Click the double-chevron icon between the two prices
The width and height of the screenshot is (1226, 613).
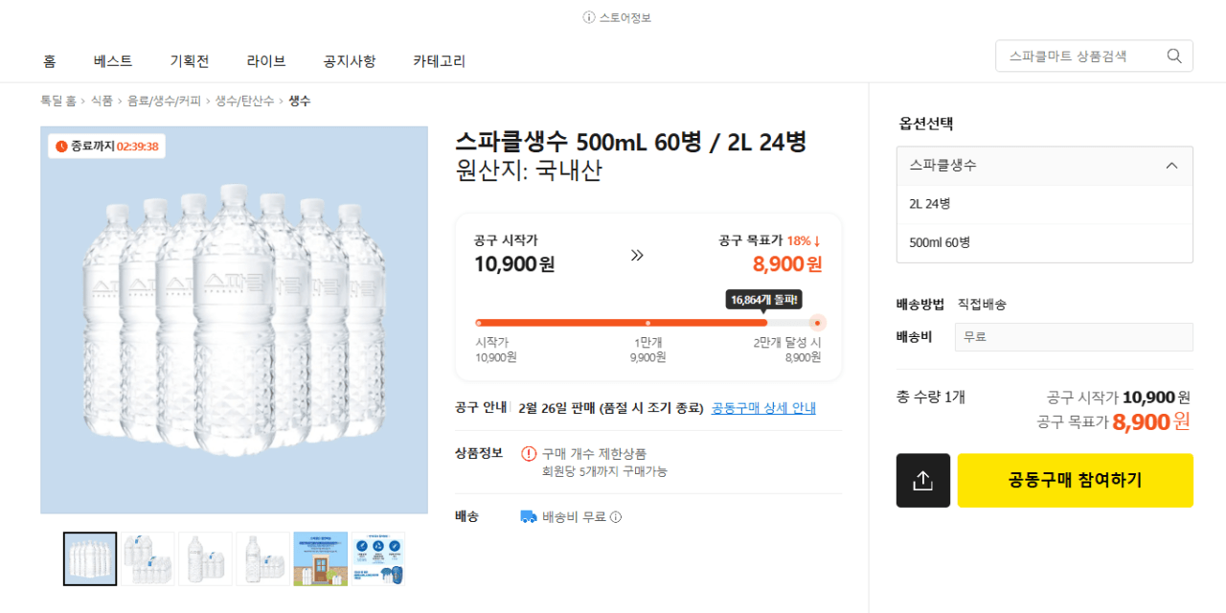pyautogui.click(x=636, y=253)
